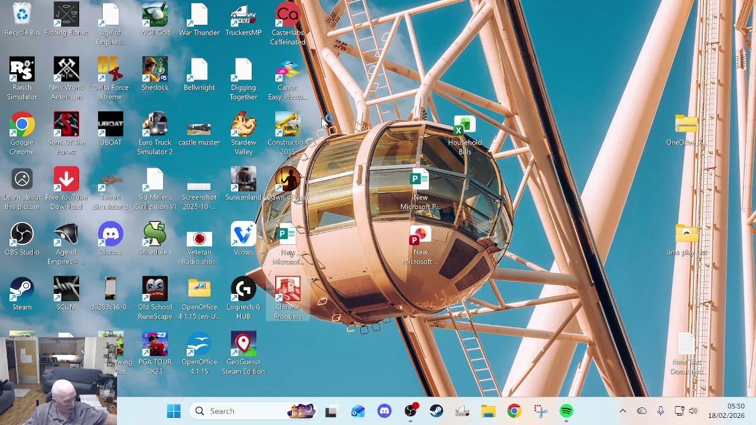
Task: Select the Google Chrome desktop shortcut
Action: pos(22,134)
